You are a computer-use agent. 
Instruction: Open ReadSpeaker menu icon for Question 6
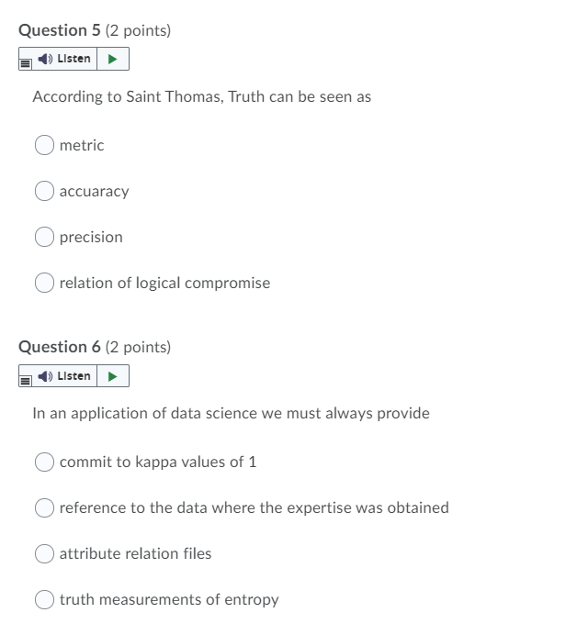pyautogui.click(x=26, y=377)
